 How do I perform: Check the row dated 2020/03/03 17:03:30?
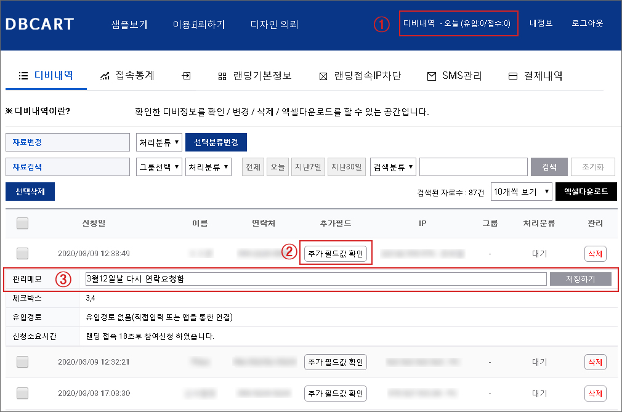click(x=23, y=393)
